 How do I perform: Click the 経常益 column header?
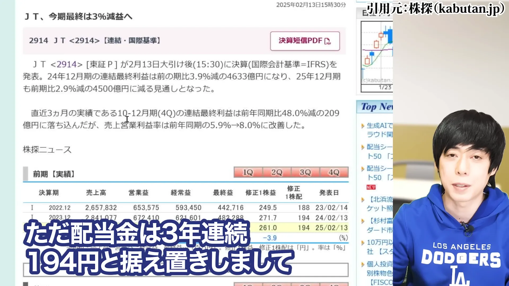point(181,193)
